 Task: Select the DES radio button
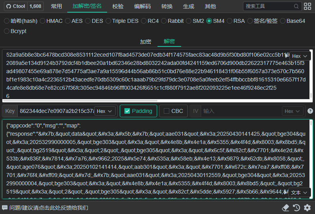click(x=88, y=21)
